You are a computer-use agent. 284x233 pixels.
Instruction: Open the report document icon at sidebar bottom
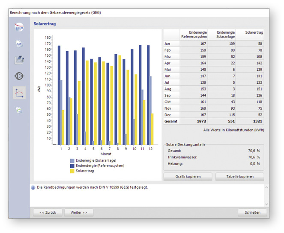(x=19, y=110)
